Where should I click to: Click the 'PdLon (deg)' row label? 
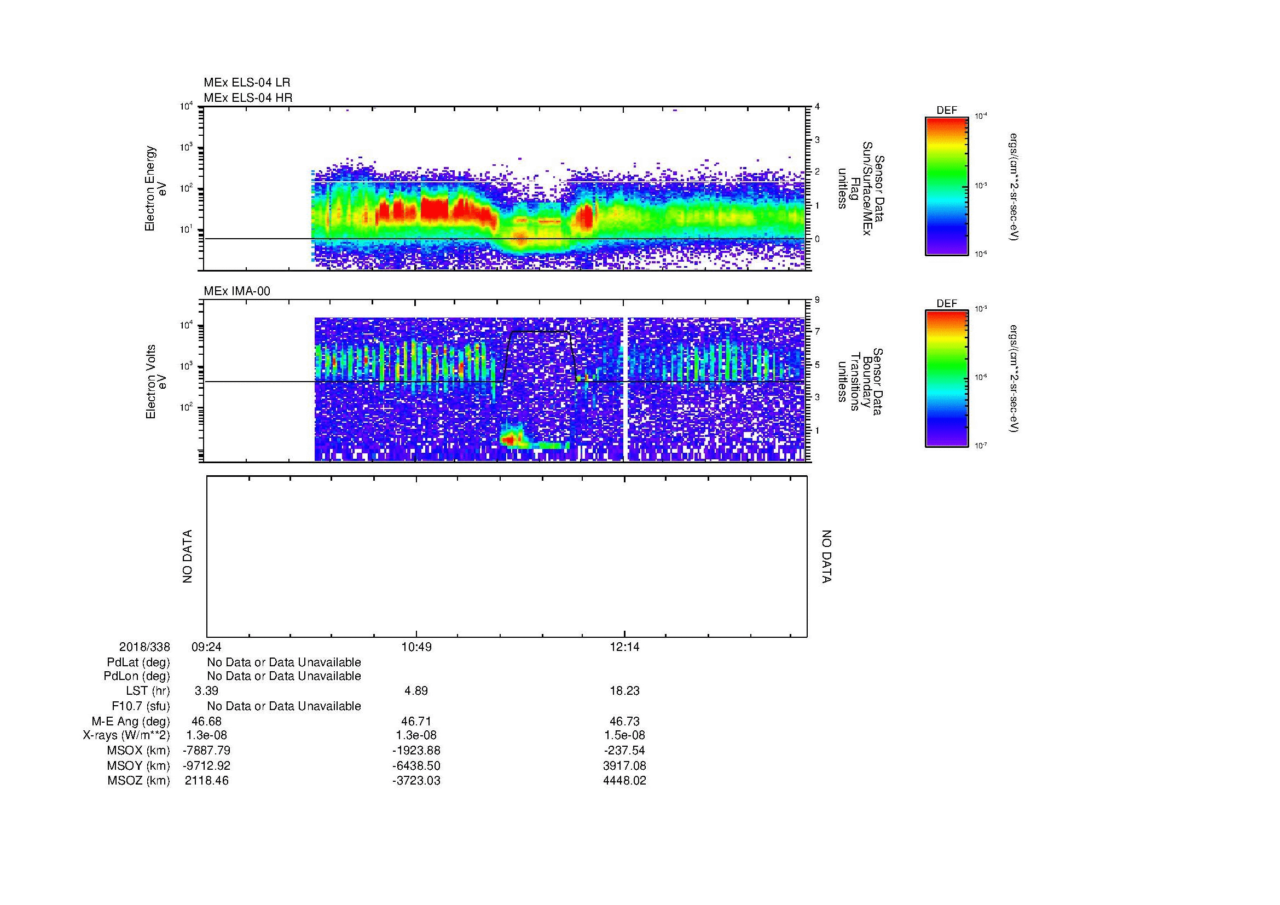click(137, 676)
